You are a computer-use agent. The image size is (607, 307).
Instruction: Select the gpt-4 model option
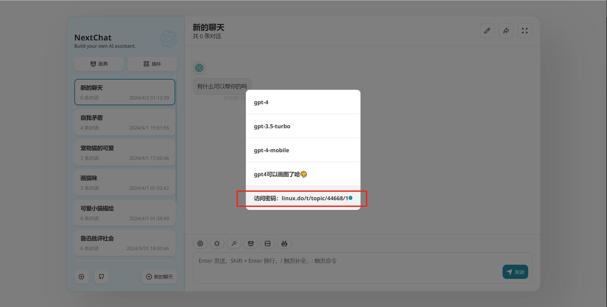pos(303,102)
